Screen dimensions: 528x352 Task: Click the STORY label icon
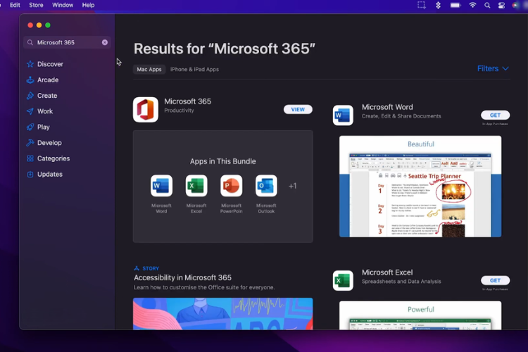137,268
